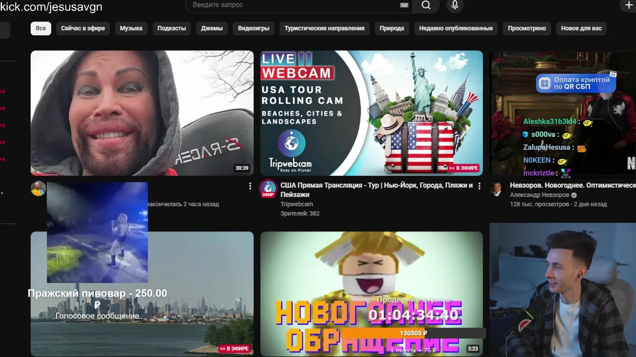Click В ЭФИРЕ badge on USA webcam thumbnail
636x357 pixels.
click(463, 168)
